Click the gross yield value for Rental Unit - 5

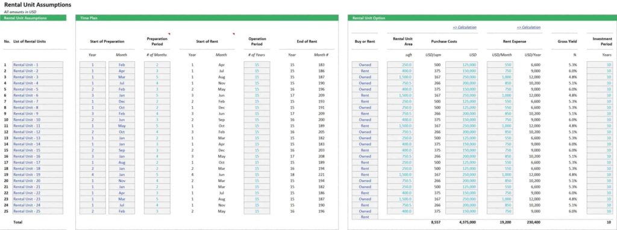click(x=572, y=89)
